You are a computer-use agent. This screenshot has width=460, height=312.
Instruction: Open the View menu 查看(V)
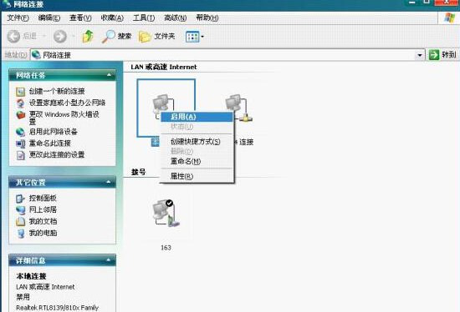coord(80,18)
